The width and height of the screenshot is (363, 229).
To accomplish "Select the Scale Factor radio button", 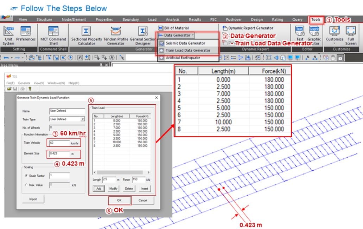I will (26, 176).
